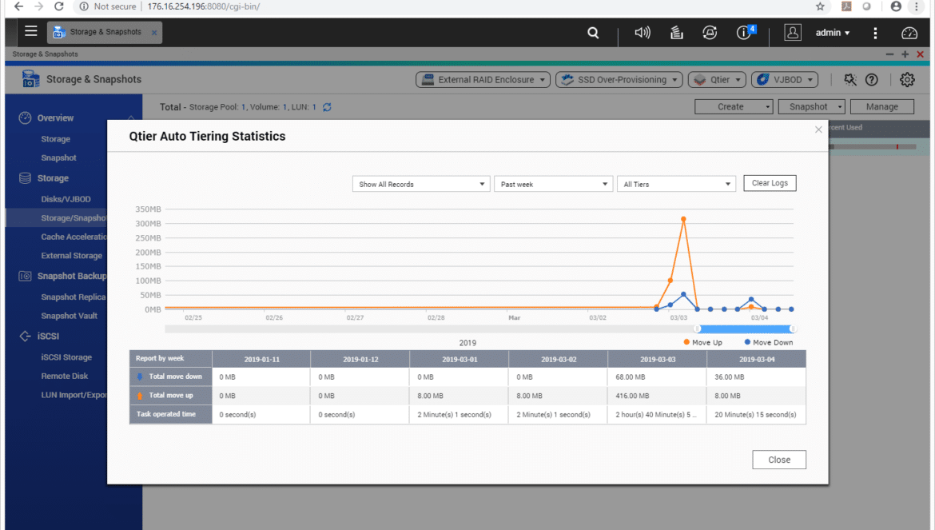This screenshot has width=935, height=530.
Task: Click the iSCSI section icon
Action: pos(25,337)
